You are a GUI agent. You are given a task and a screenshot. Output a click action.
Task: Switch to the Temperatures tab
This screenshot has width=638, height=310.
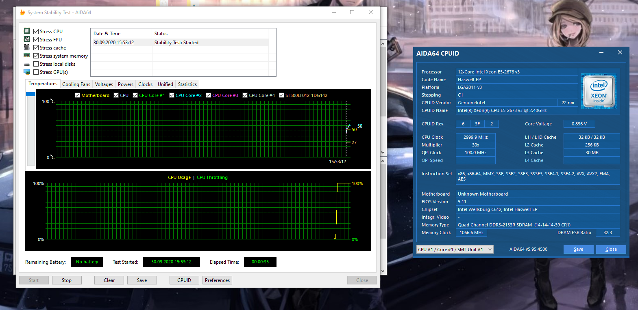point(43,84)
